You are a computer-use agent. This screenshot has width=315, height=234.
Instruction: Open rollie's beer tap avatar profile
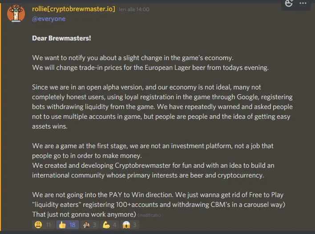coord(16,14)
